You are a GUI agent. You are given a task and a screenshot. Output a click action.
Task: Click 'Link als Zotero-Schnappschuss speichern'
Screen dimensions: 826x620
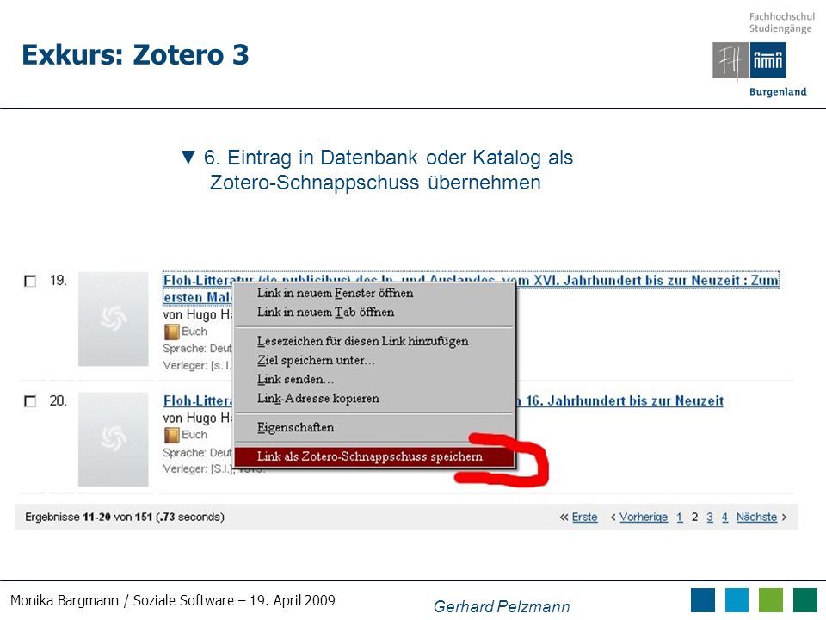(374, 456)
